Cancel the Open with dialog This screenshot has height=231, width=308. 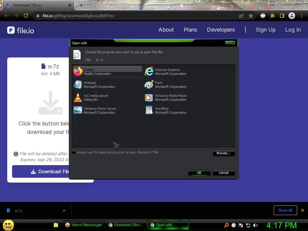click(x=223, y=173)
